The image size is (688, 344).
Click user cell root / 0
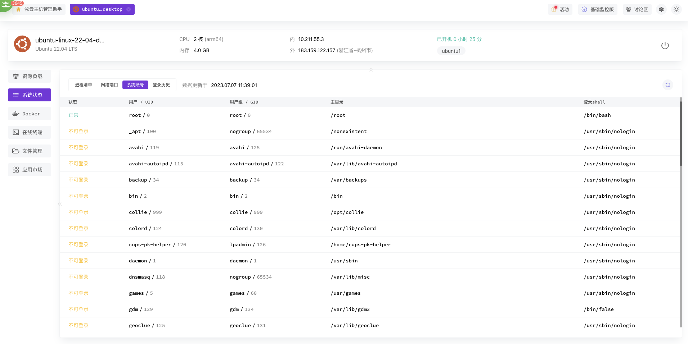[139, 115]
